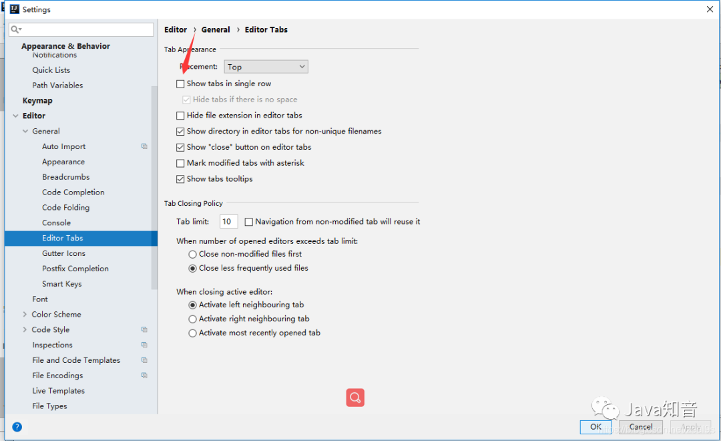Click the Tab limit input field
721x441 pixels.
228,221
